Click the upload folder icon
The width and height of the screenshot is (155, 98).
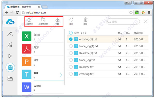[43, 20]
